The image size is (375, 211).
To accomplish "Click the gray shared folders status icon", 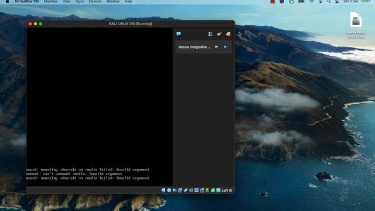I will [191, 190].
